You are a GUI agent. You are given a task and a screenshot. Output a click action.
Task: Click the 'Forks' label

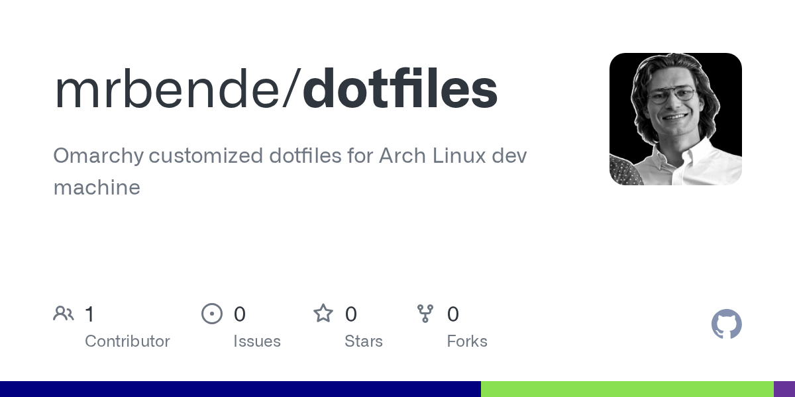(x=467, y=341)
